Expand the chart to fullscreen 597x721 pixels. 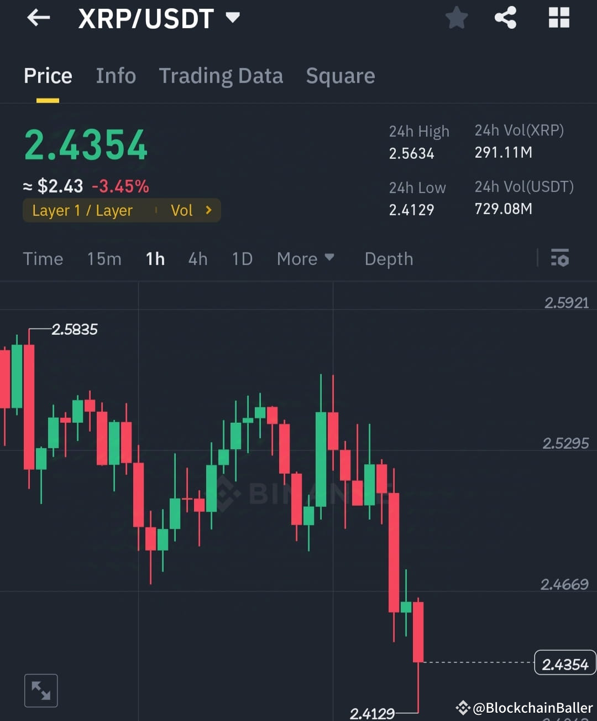pos(41,690)
